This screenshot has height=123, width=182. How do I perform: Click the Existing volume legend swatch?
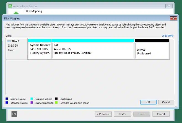[7, 99]
